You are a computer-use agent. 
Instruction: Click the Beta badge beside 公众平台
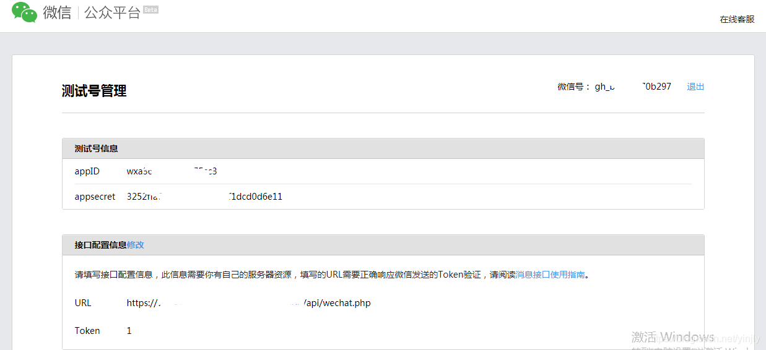click(x=150, y=10)
